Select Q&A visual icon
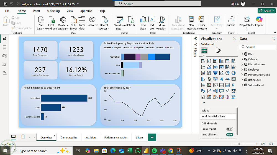The height and width of the screenshot is (155, 277). coord(221,91)
